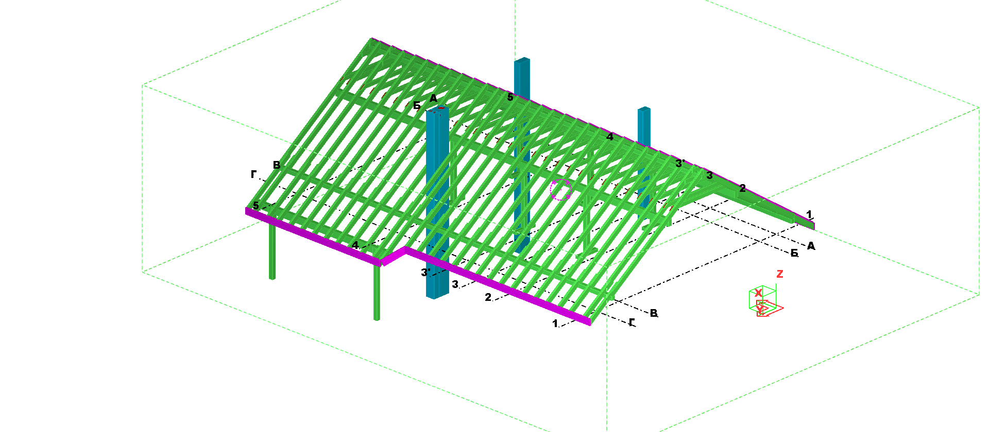Select the green cube of the coordinate gizmo
The height and width of the screenshot is (432, 989).
point(762,298)
